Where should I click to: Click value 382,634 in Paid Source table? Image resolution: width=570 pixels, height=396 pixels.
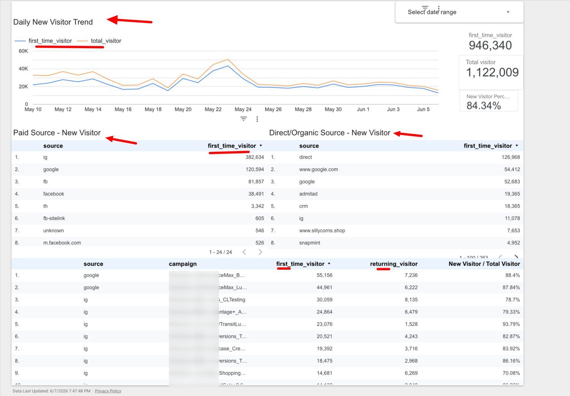[255, 157]
